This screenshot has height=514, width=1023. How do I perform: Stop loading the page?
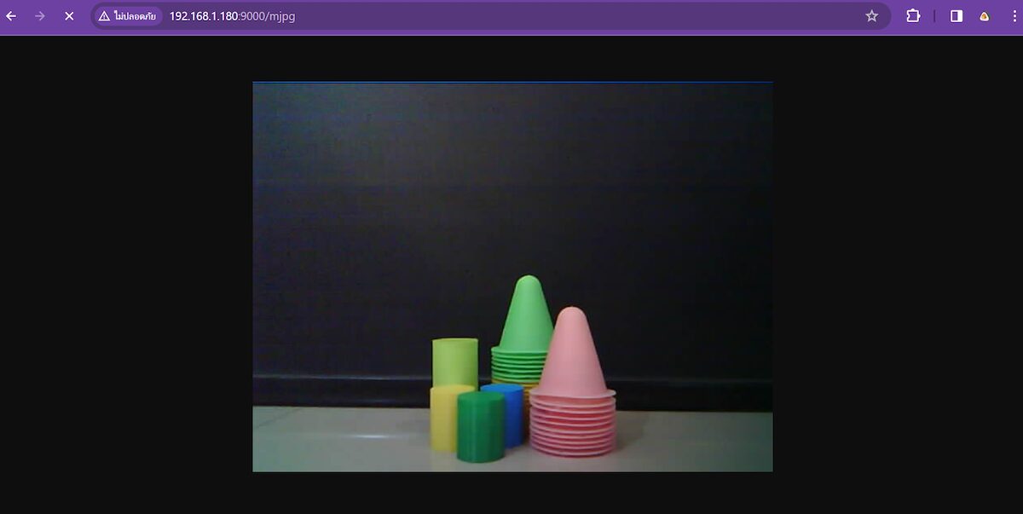tap(69, 16)
